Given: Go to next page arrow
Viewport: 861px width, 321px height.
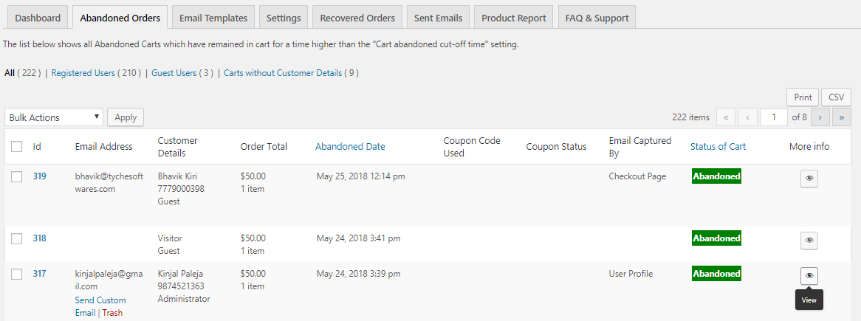Looking at the screenshot, I should pyautogui.click(x=820, y=117).
